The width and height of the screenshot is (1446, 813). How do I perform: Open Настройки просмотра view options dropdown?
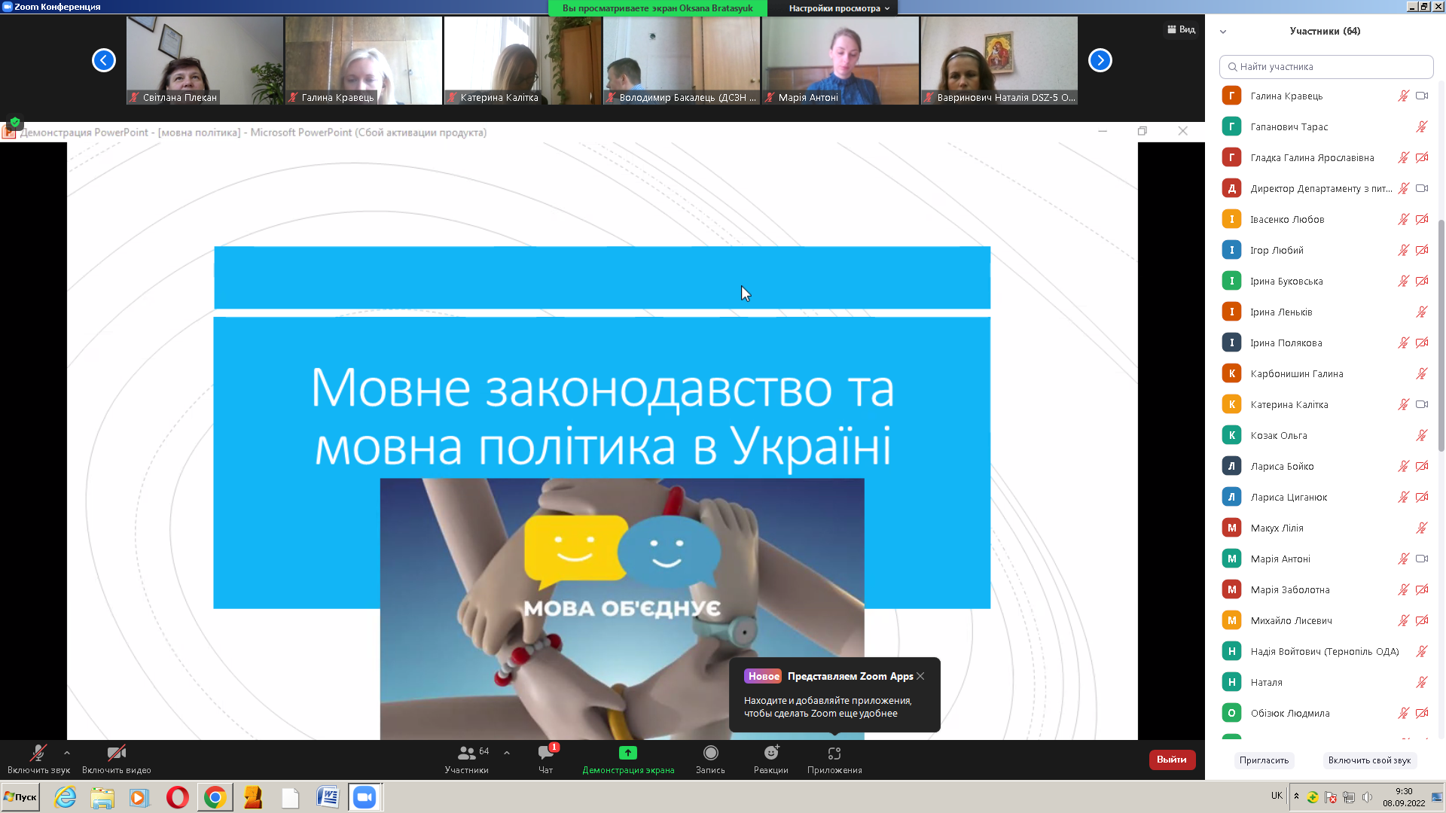point(839,8)
